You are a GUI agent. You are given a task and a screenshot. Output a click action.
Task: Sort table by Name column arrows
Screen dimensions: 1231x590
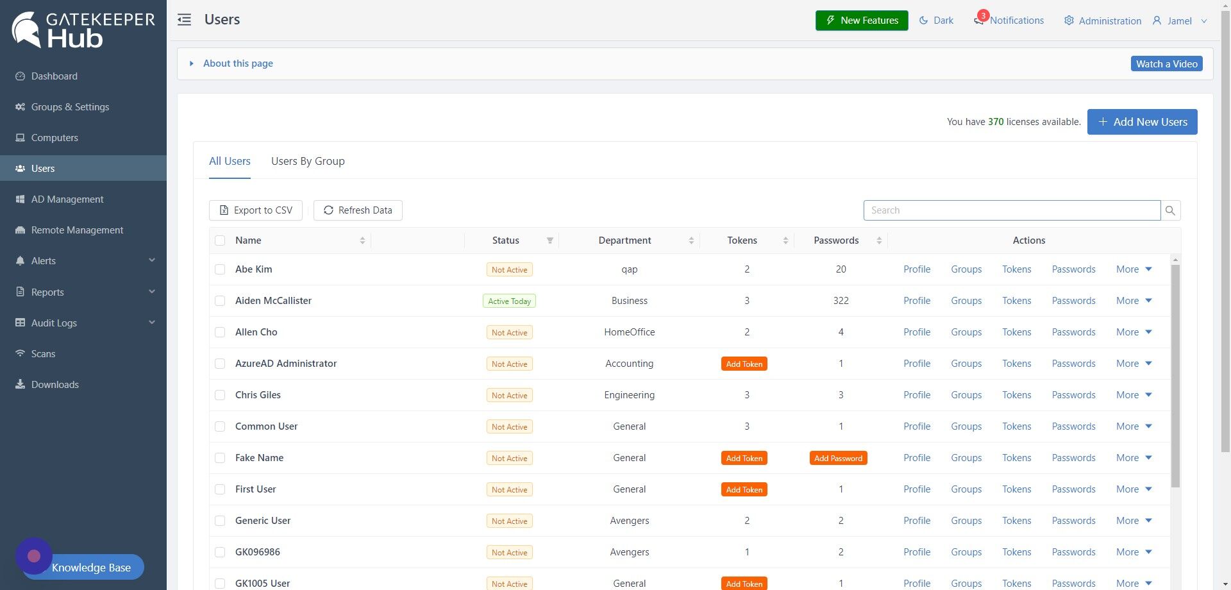tap(362, 240)
